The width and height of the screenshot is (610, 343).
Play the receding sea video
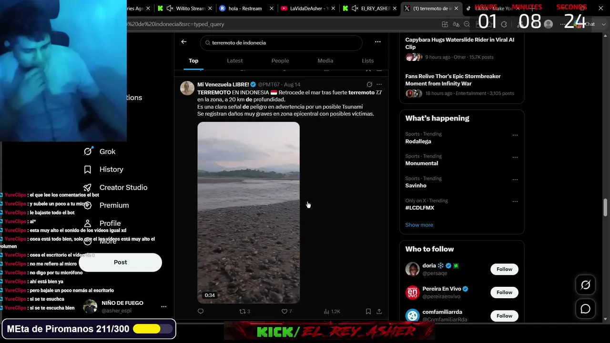pyautogui.click(x=249, y=212)
